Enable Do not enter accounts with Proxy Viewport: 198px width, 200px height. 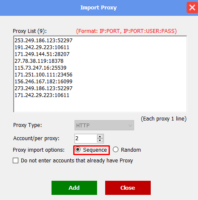(15, 160)
